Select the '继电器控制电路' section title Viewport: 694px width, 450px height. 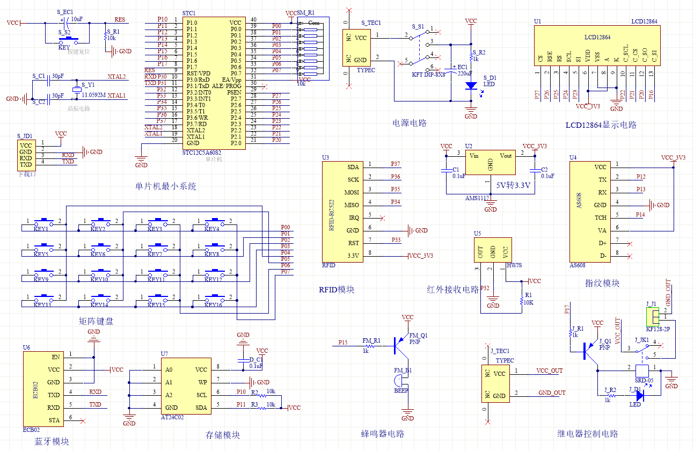click(588, 434)
